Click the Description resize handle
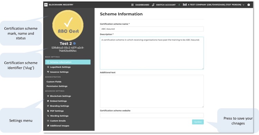The height and width of the screenshot is (135, 259). [x=203, y=68]
